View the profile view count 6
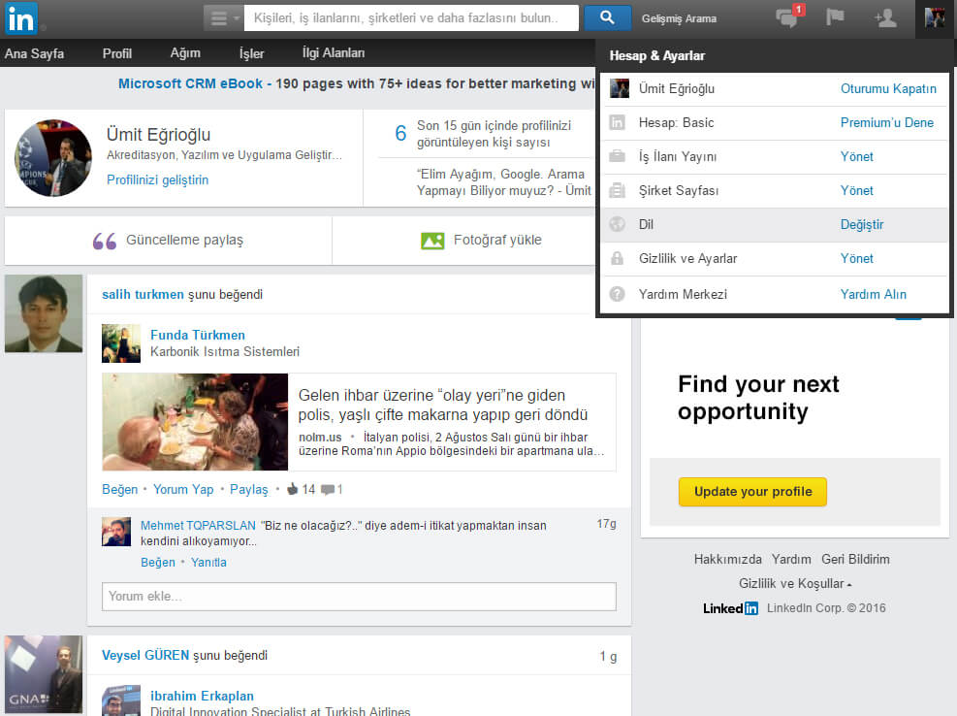This screenshot has height=716, width=957. pyautogui.click(x=400, y=133)
